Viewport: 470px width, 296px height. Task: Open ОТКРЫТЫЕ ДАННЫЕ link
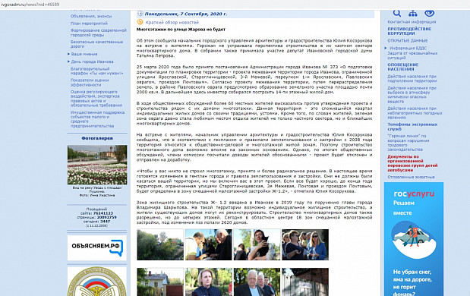pyautogui.click(x=408, y=41)
